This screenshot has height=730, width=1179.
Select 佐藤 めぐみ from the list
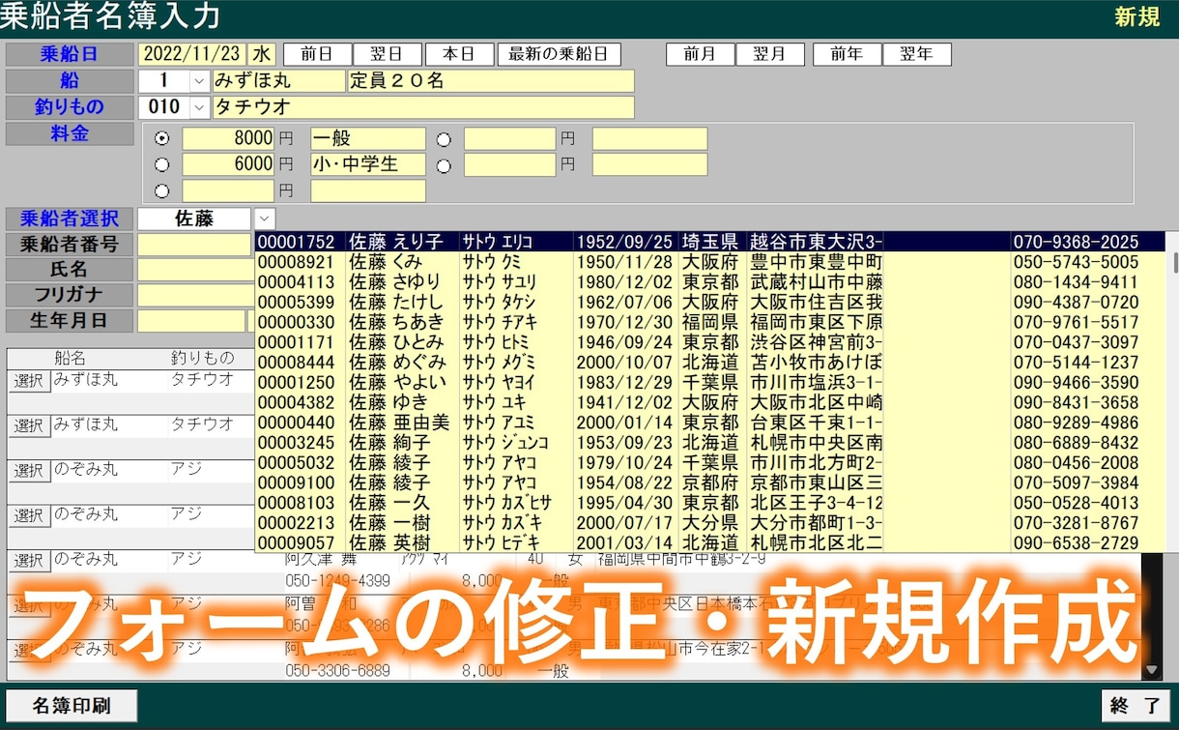[710, 363]
